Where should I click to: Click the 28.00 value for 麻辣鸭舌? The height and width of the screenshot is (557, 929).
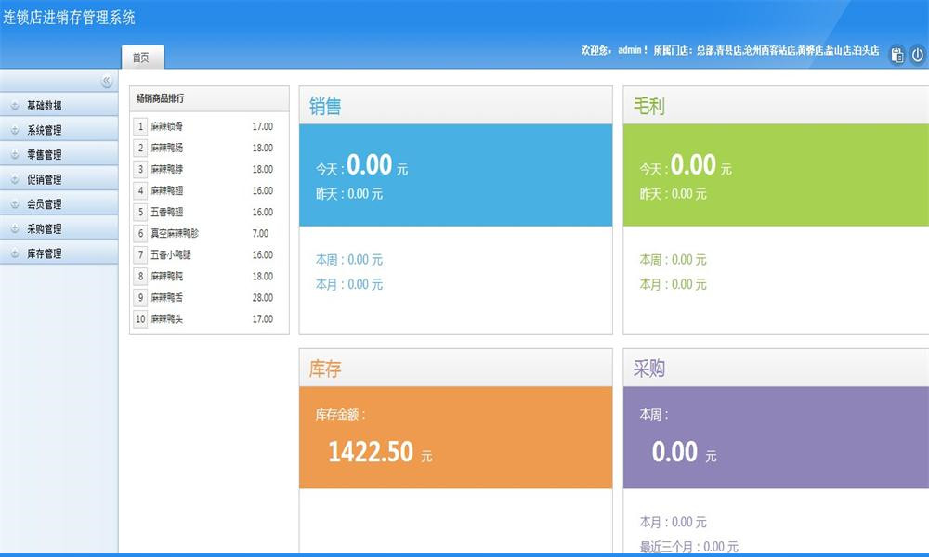[263, 297]
